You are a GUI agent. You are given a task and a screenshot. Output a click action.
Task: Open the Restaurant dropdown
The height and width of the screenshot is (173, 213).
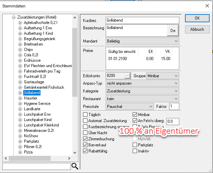click(142, 99)
